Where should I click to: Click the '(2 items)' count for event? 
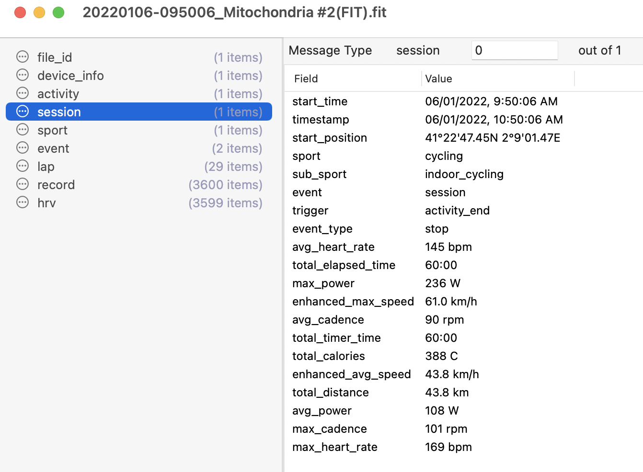coord(237,148)
